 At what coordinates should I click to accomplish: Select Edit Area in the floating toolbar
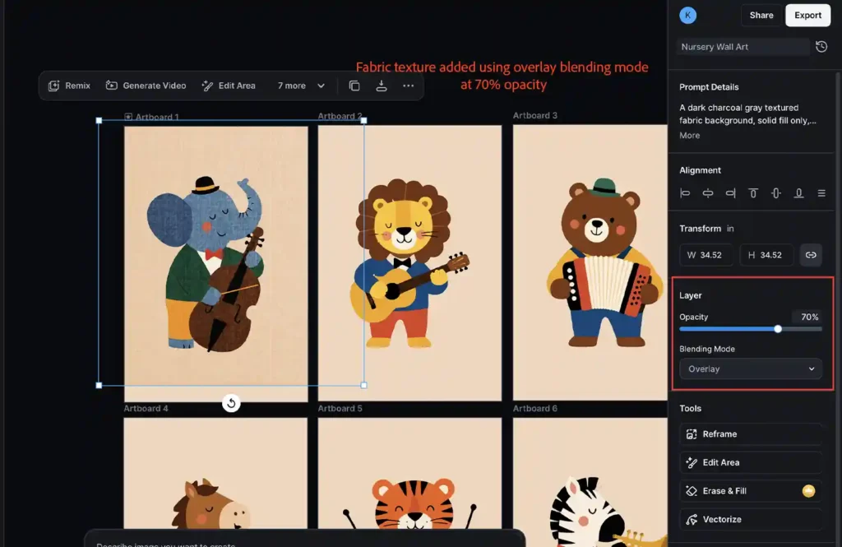click(229, 86)
